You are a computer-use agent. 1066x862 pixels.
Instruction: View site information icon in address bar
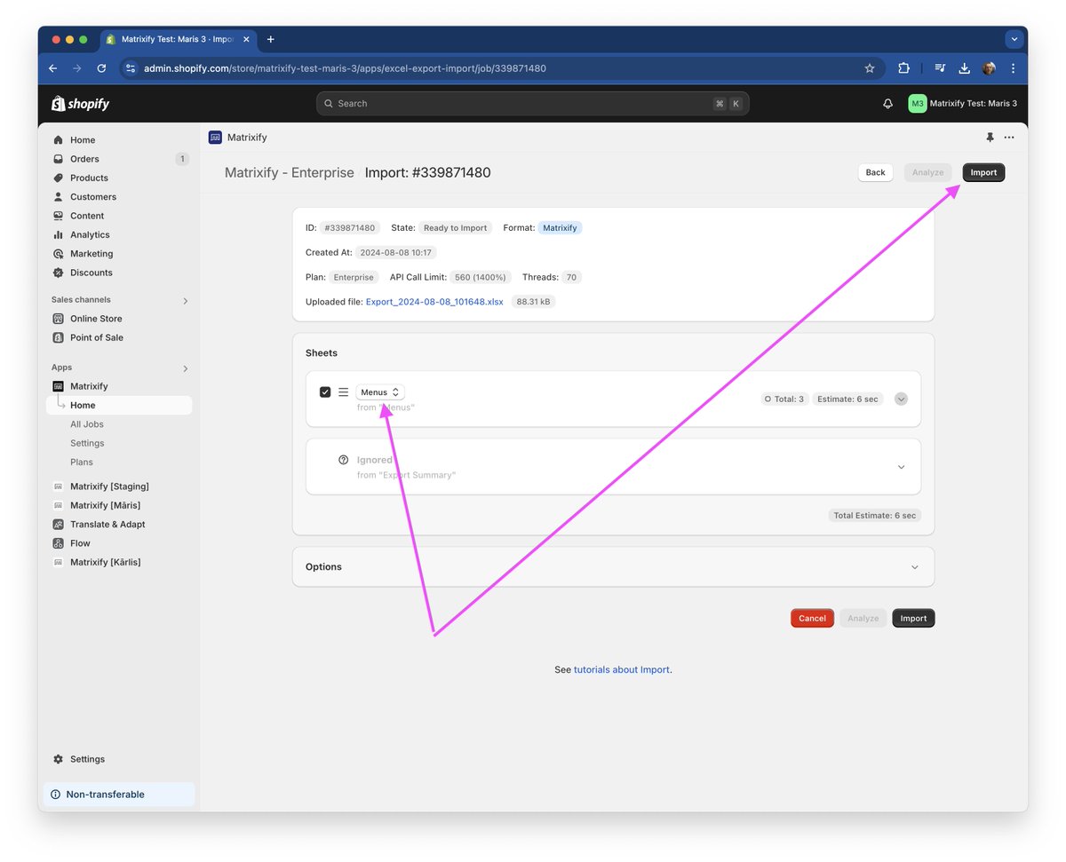point(130,68)
